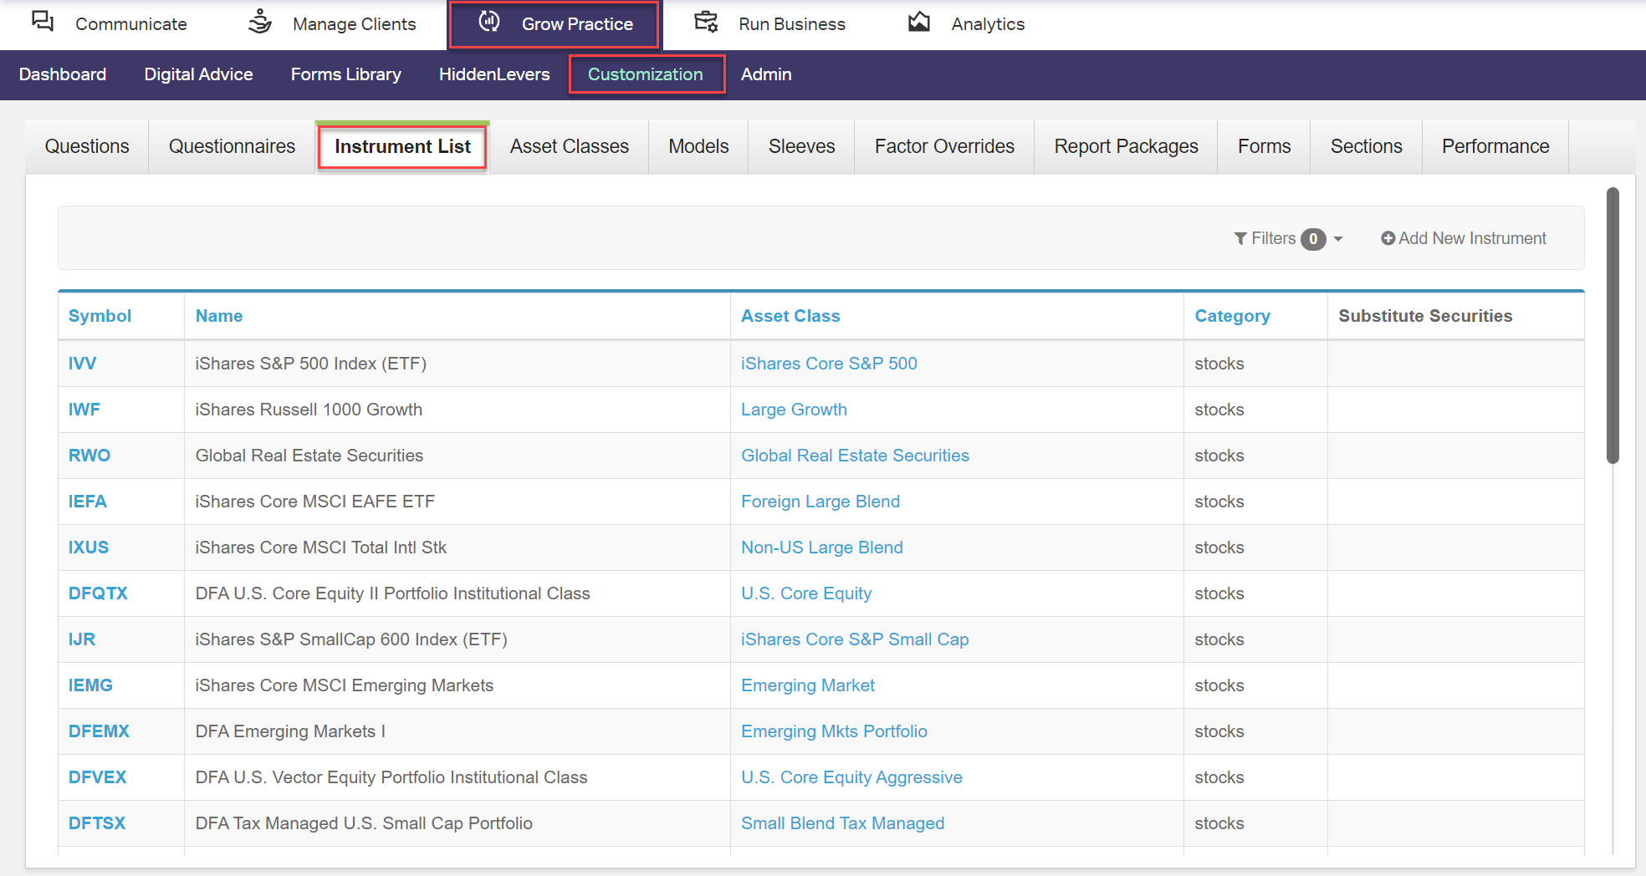Screen dimensions: 1646x876
Task: Open the RWO symbol link
Action: click(x=89, y=456)
